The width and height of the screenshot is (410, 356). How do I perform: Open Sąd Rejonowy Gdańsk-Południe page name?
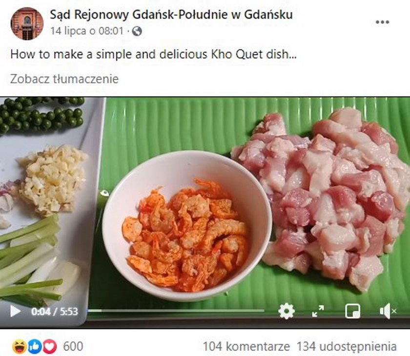tap(171, 15)
